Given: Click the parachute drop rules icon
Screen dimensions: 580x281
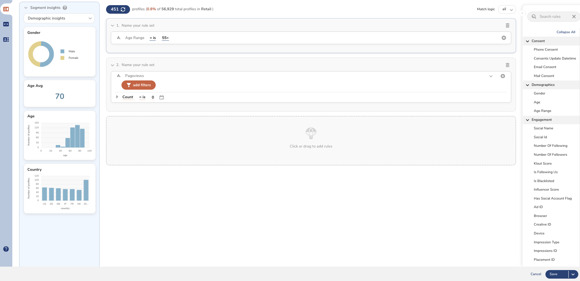Looking at the screenshot, I should coord(311,133).
